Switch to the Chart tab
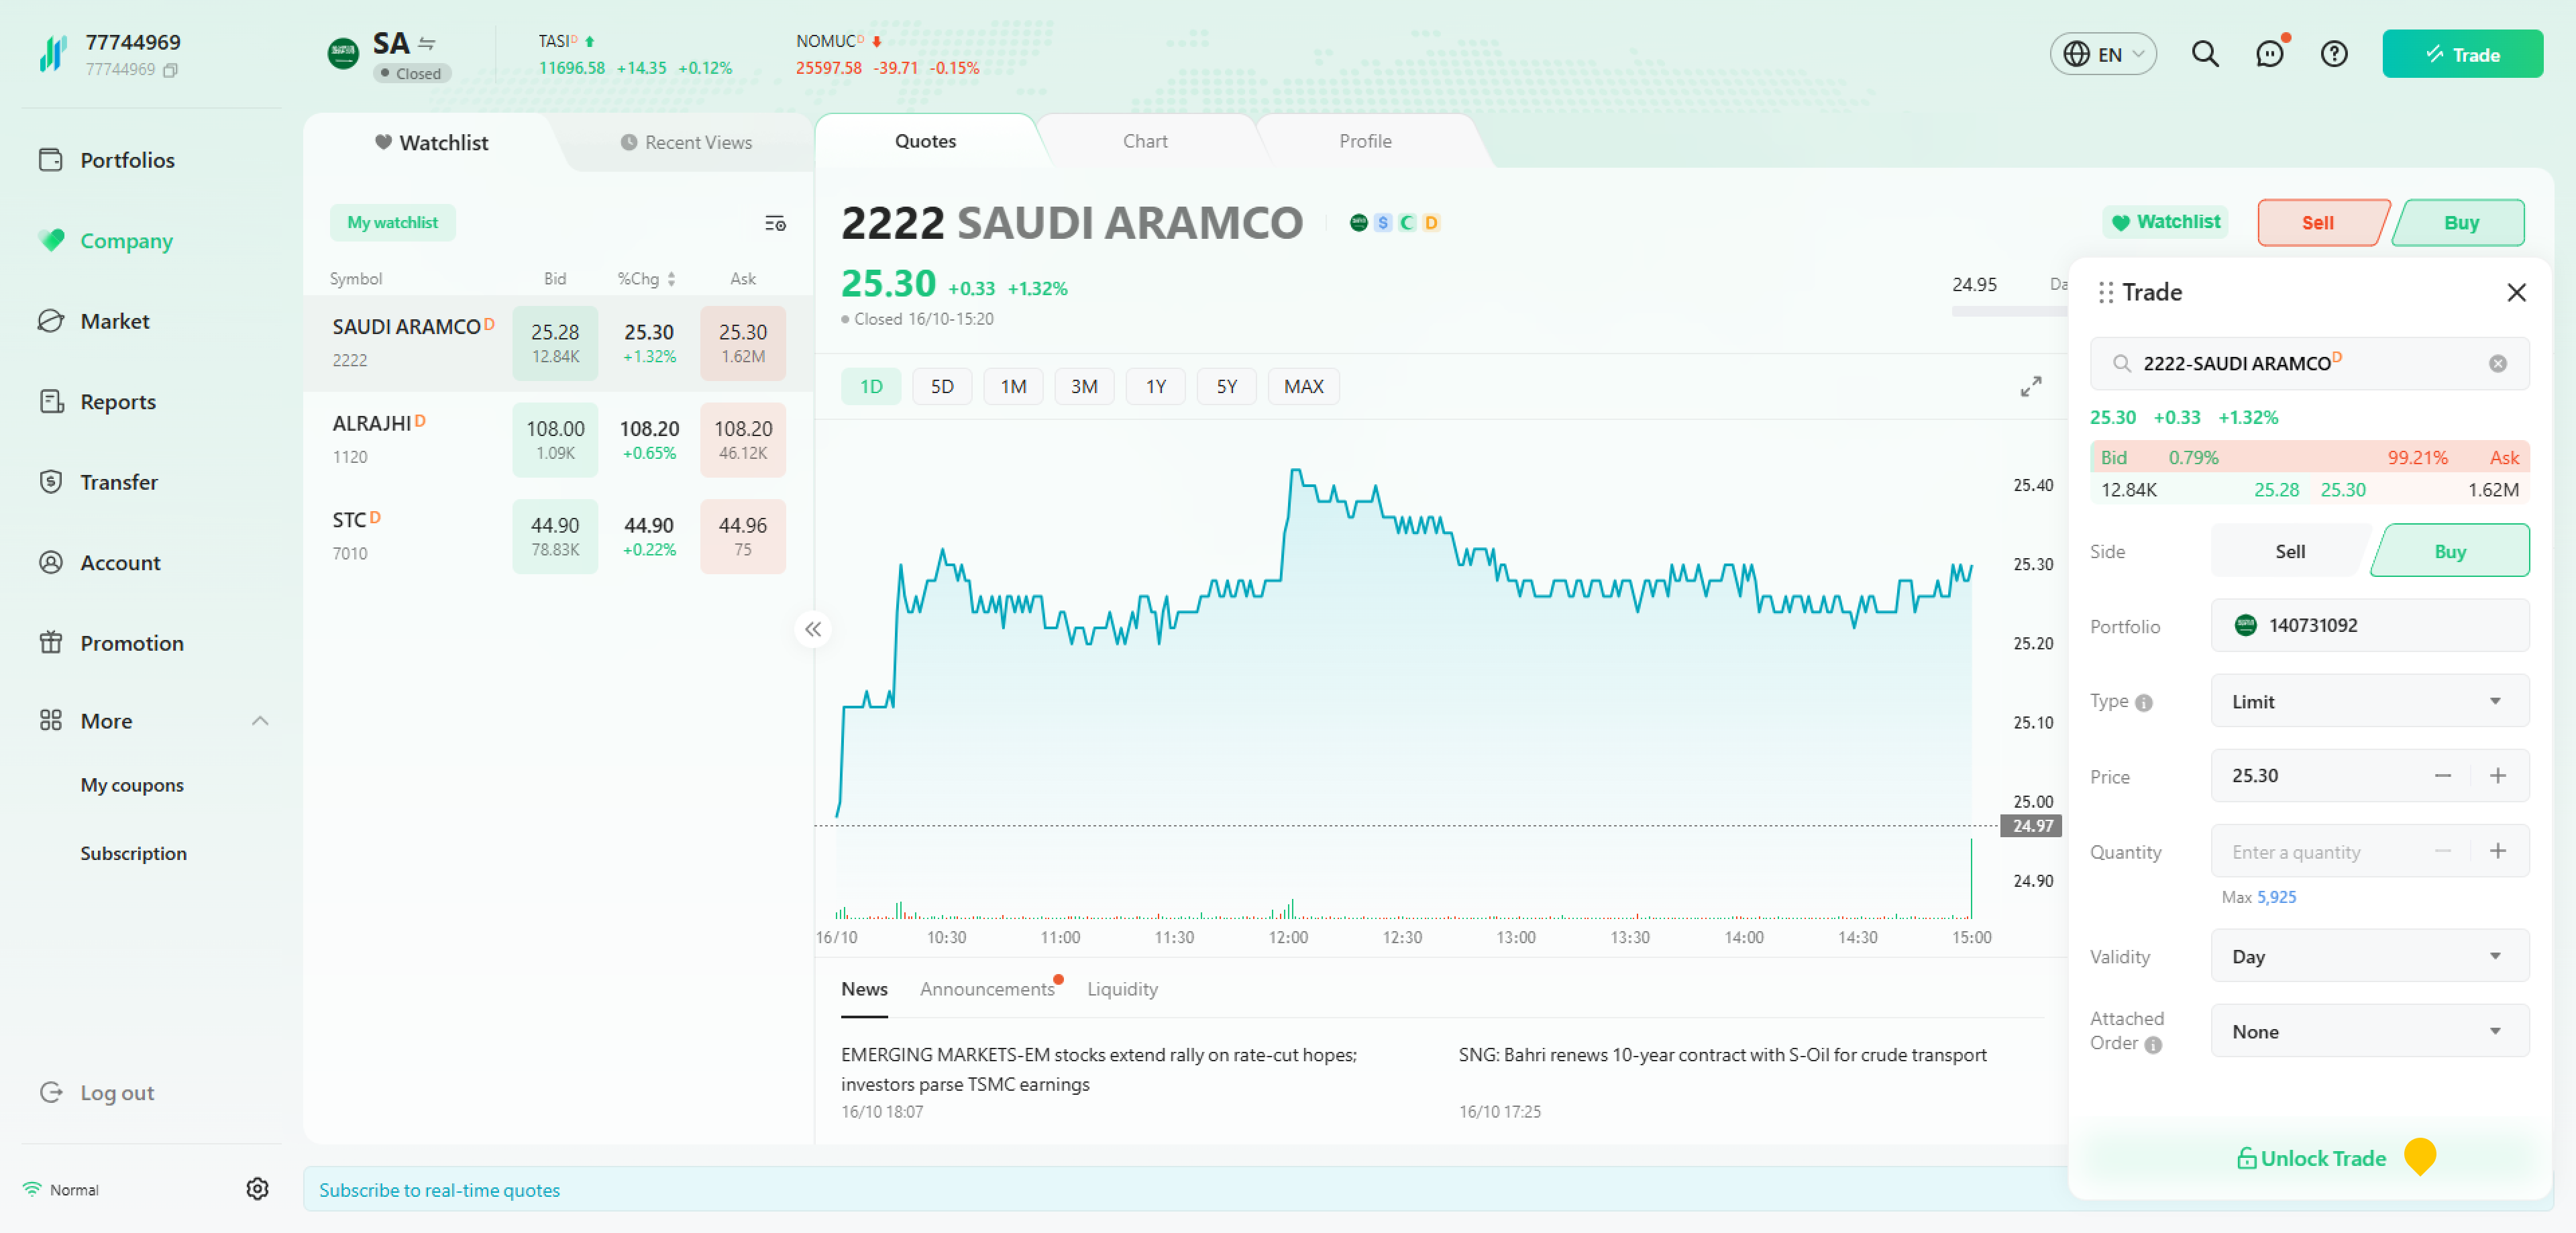This screenshot has height=1233, width=2576. 1144,141
